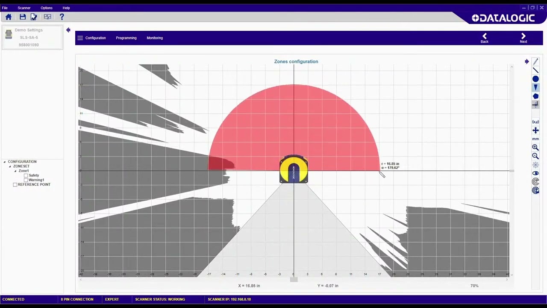The height and width of the screenshot is (308, 547).
Task: Click the Datalogic logo
Action: click(x=503, y=18)
